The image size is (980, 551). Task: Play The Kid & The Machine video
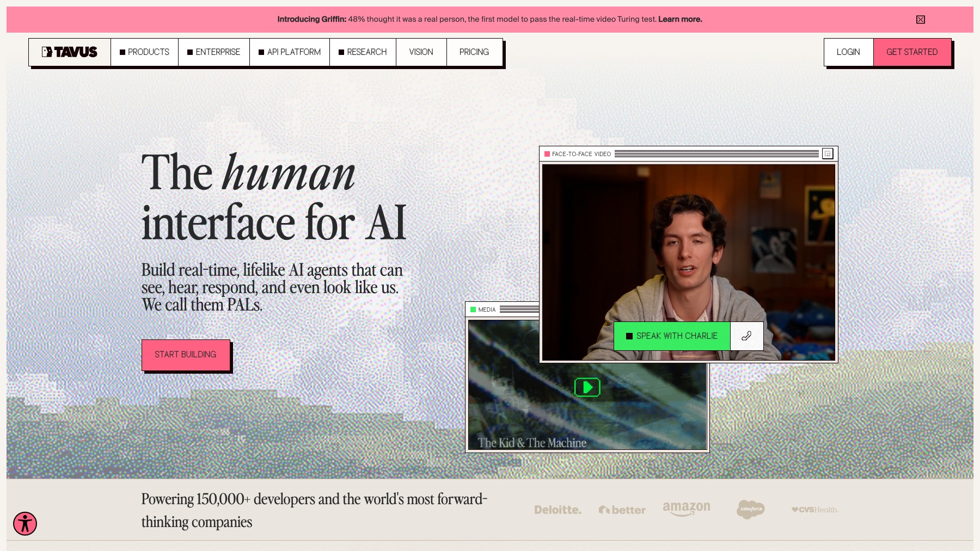tap(587, 387)
